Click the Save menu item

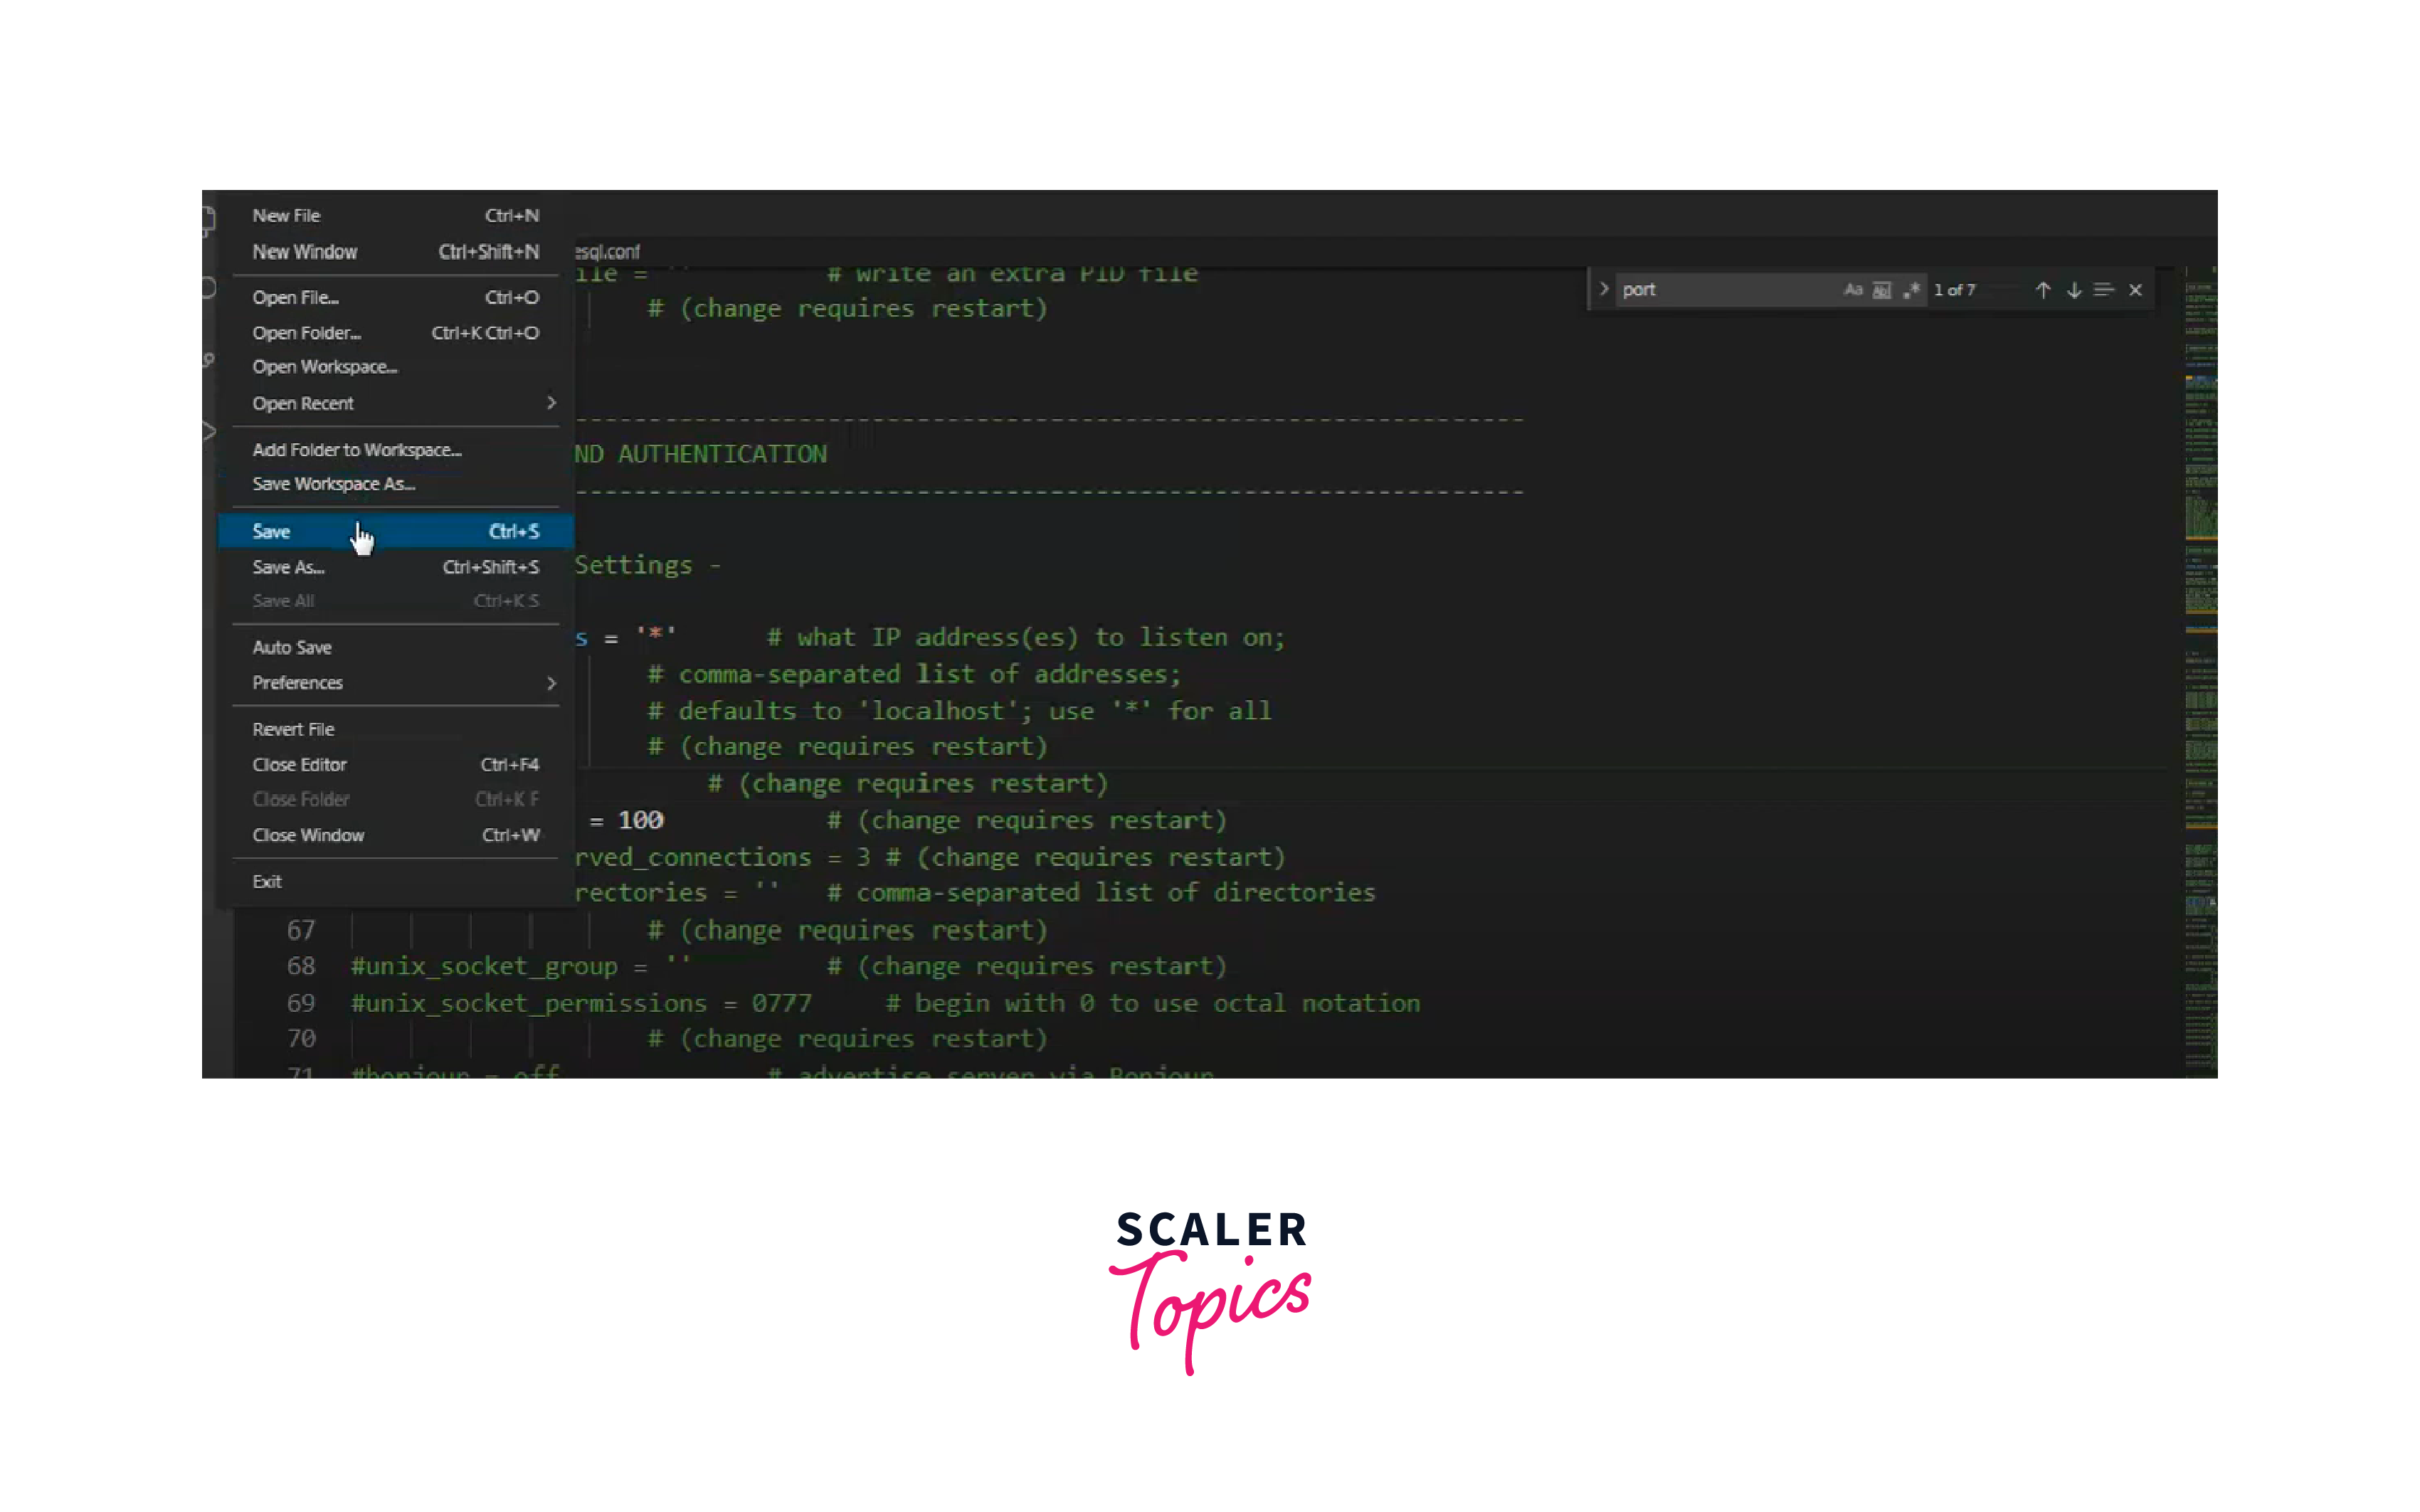tap(272, 532)
